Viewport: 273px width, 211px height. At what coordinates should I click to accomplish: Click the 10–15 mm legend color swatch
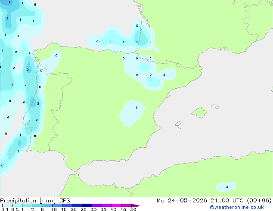click(57, 205)
